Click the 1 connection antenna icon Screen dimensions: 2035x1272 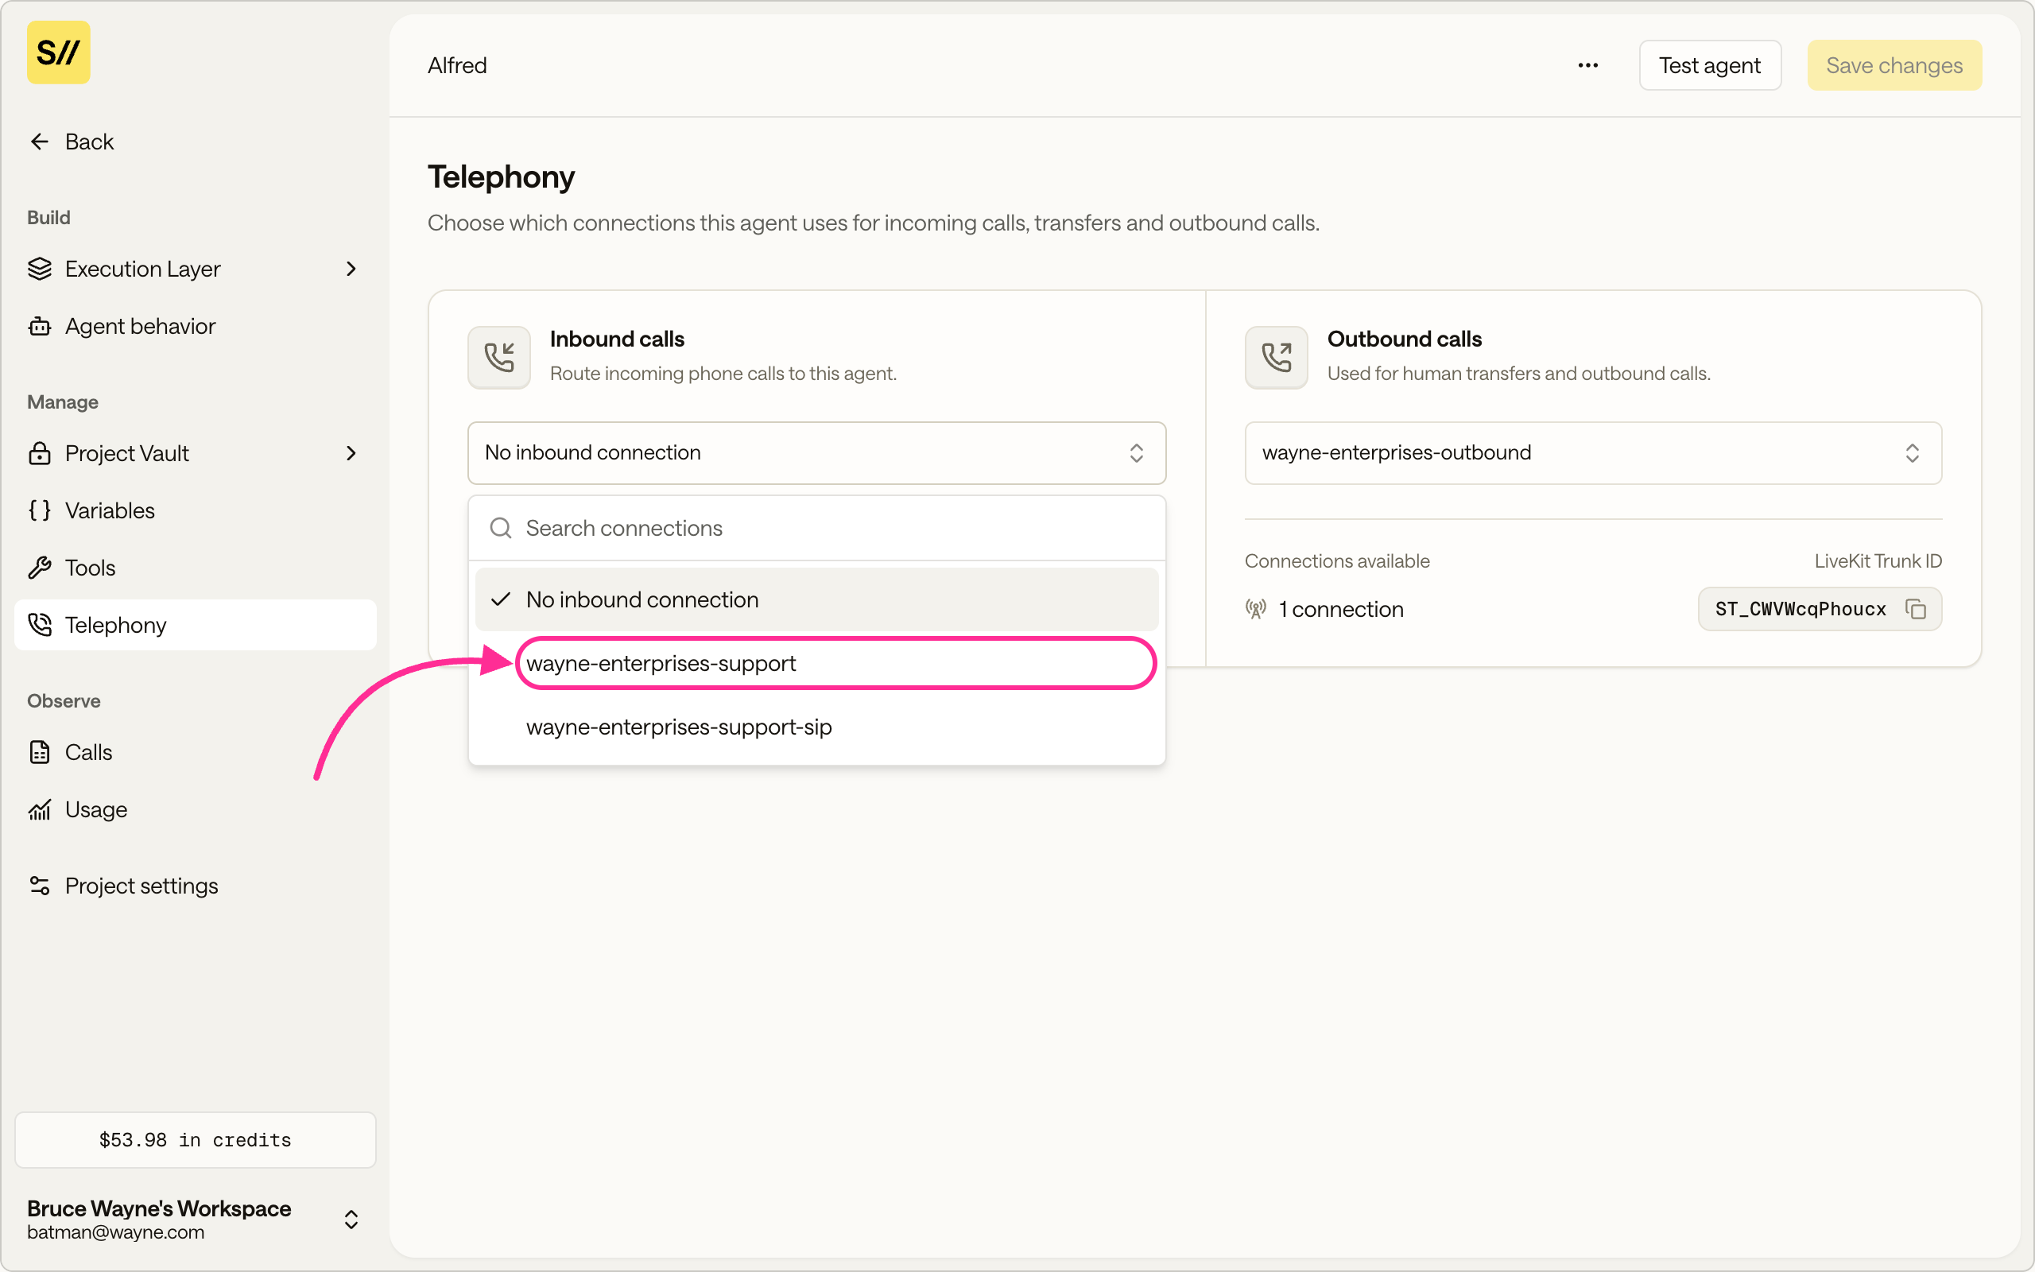(1255, 608)
